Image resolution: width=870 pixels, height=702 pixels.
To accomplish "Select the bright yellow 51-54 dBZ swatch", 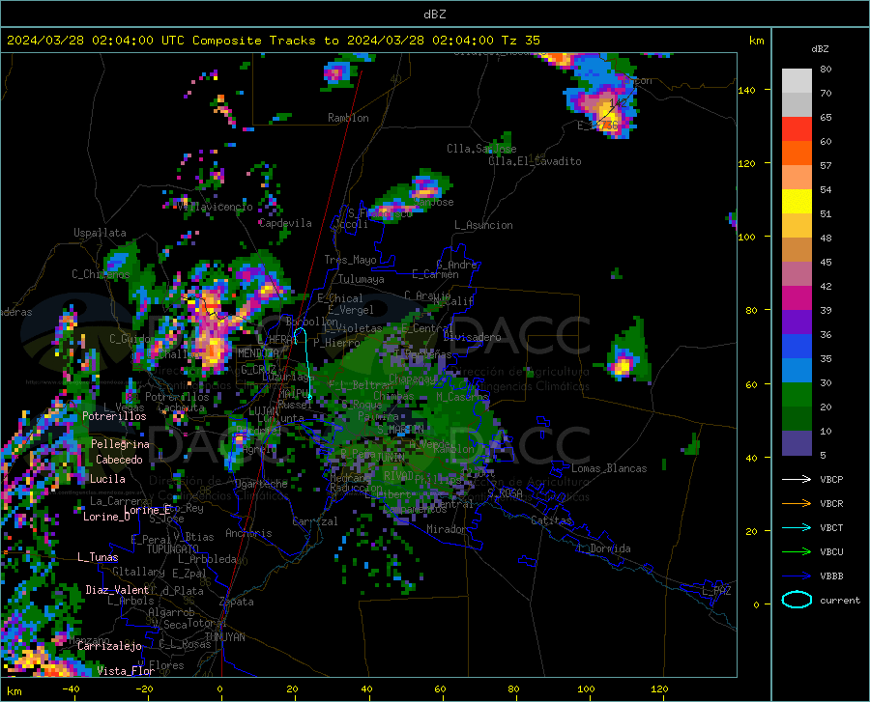I will [x=797, y=202].
